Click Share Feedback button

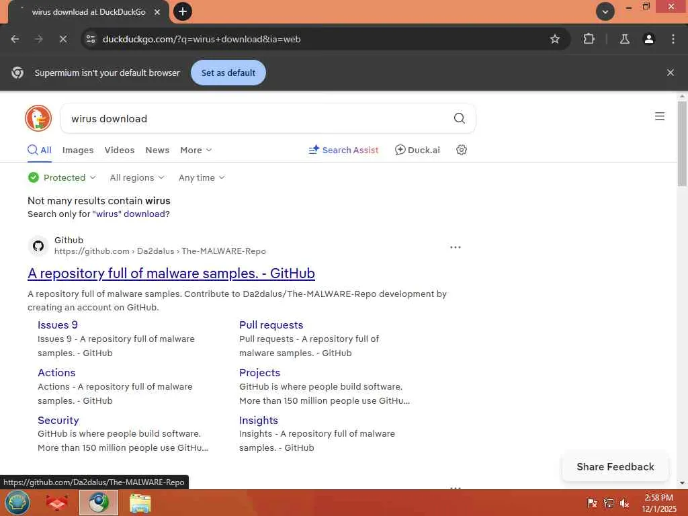point(615,467)
